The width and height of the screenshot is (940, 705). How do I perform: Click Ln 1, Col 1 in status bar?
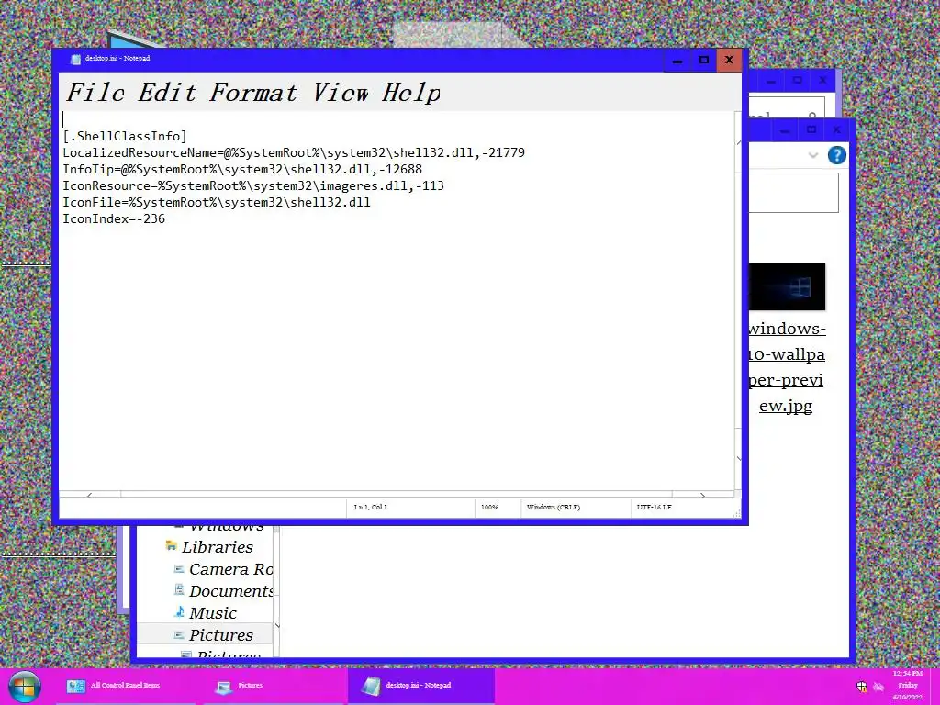371,507
